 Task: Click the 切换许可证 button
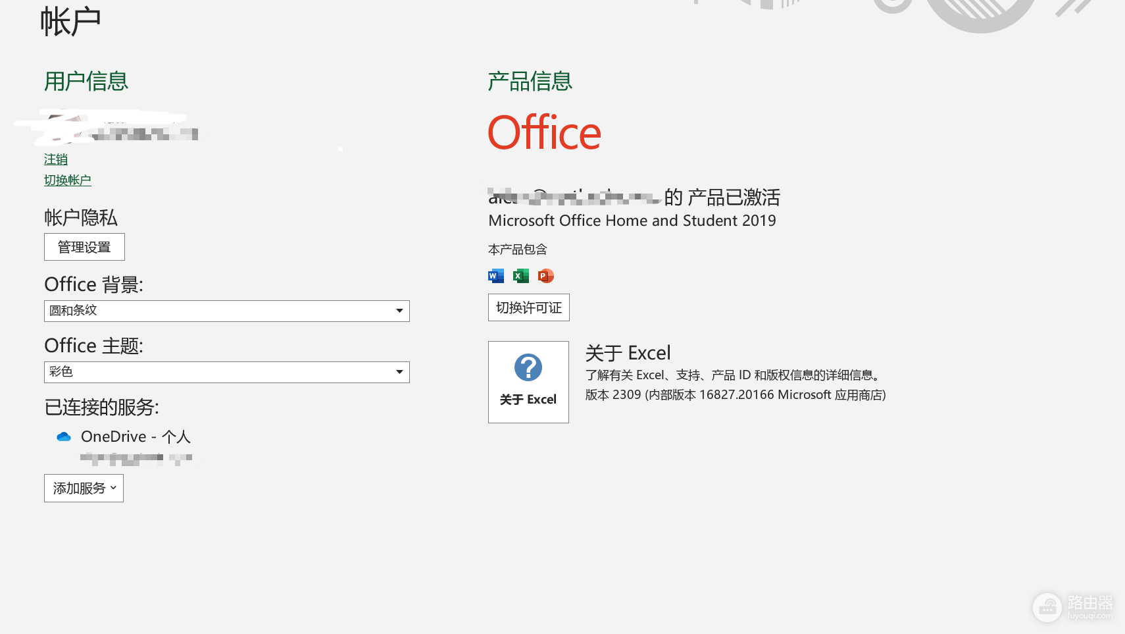(x=529, y=307)
